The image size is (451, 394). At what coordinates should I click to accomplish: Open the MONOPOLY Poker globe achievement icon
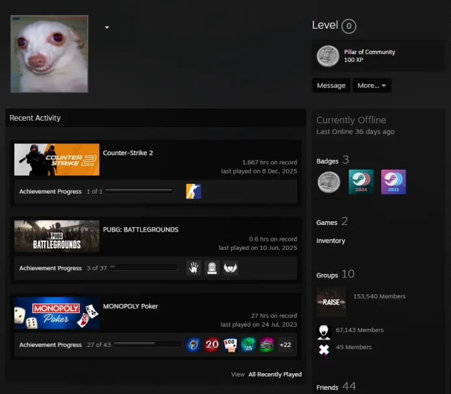coord(194,344)
